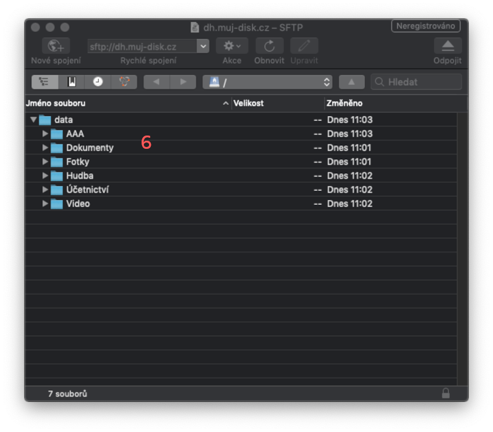
Task: Open the Action gear menu
Action: (x=232, y=46)
